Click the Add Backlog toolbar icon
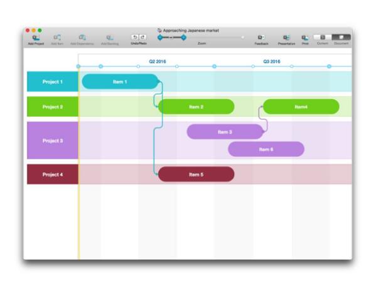The height and width of the screenshot is (286, 376). click(x=110, y=38)
